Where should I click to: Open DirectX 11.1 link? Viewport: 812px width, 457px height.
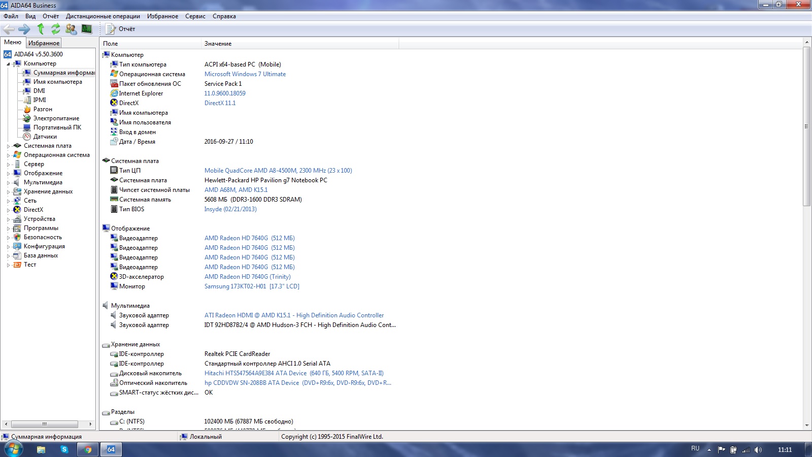220,103
